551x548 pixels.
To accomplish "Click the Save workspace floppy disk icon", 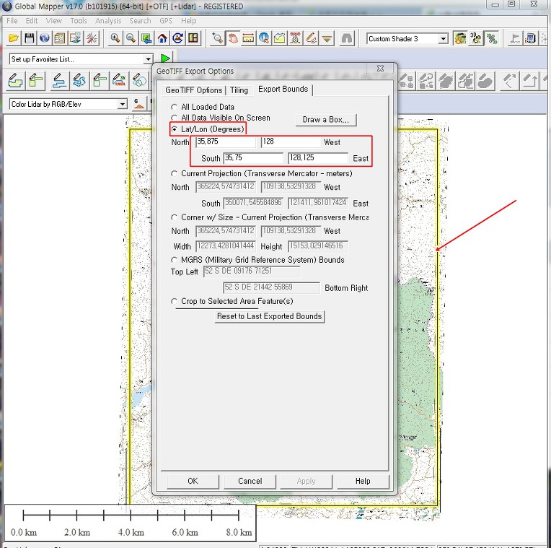I will 30,38.
